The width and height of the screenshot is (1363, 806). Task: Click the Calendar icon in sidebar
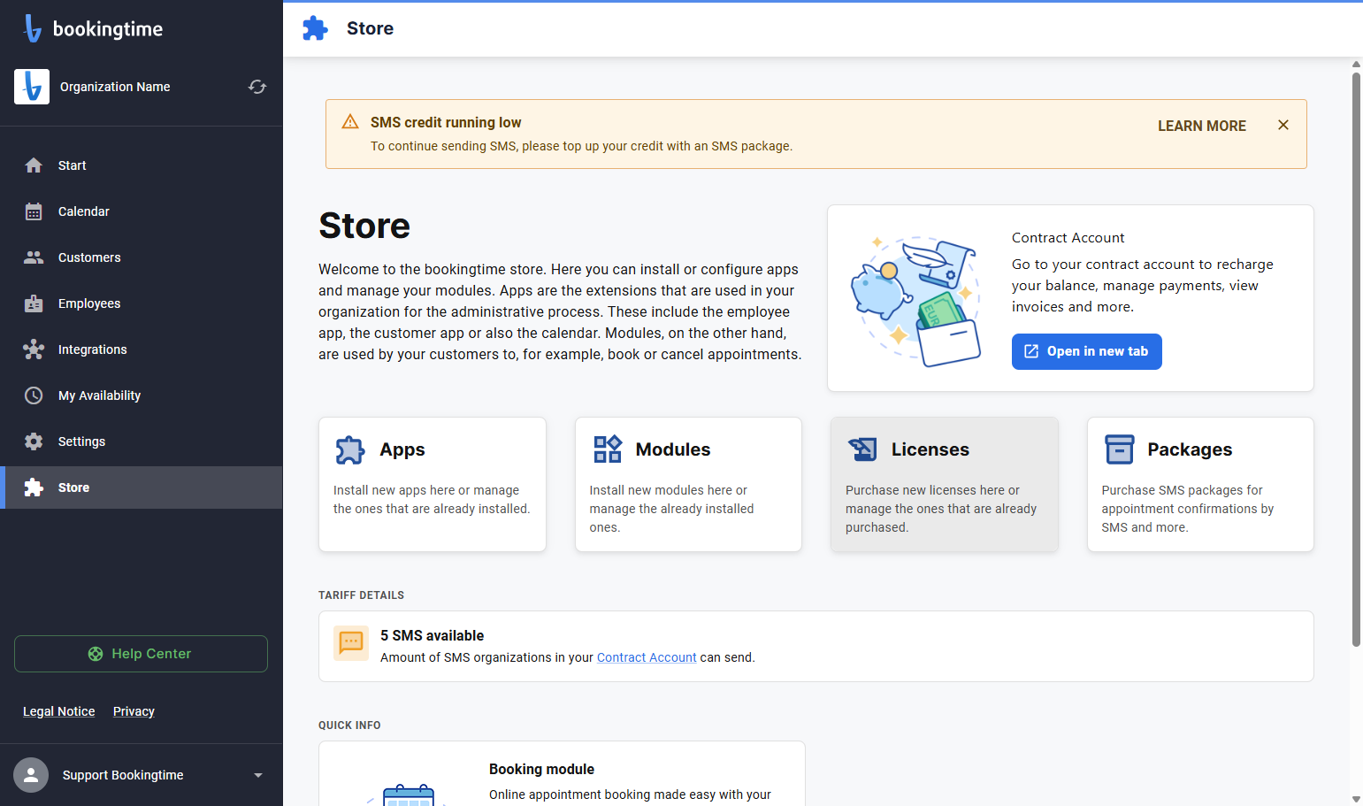(x=34, y=211)
